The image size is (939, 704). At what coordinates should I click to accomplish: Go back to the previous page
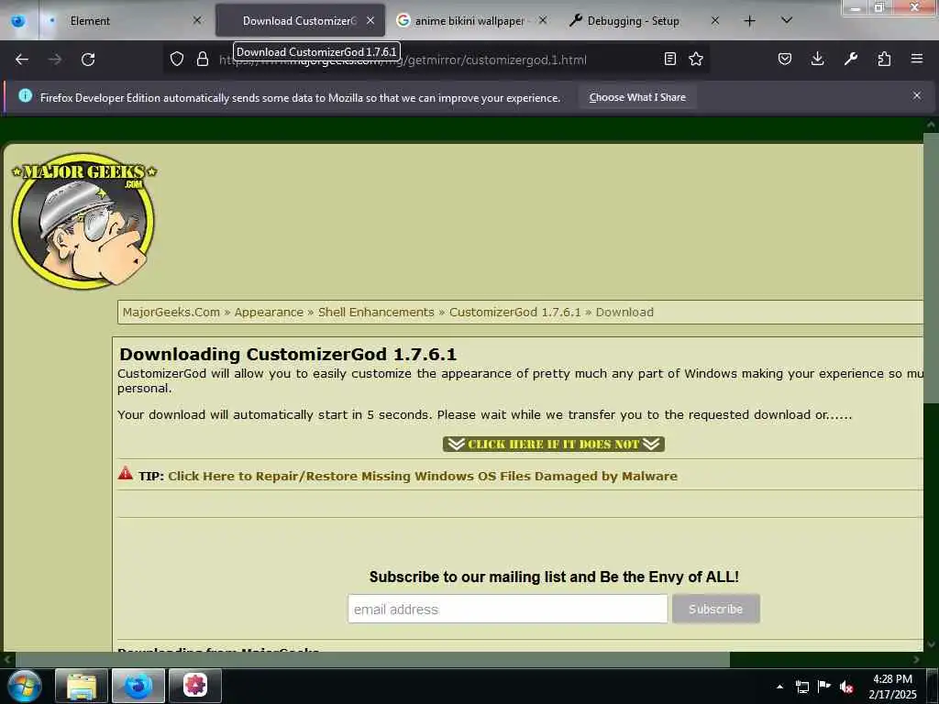[22, 60]
